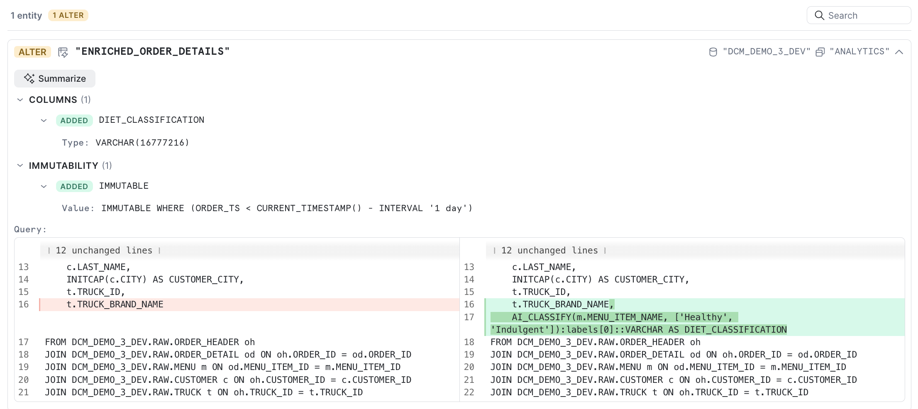Click the removed t.TRUCK_BRAND_NAME line in diff
Screen dimensions: 918x409
(x=249, y=304)
